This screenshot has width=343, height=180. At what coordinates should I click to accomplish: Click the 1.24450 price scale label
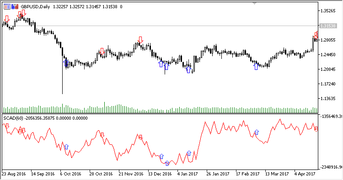pyautogui.click(x=328, y=55)
